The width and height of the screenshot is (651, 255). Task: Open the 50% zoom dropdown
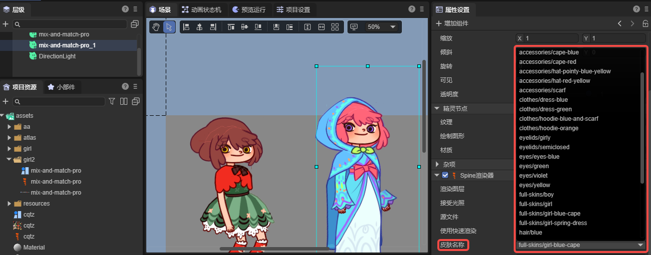[x=382, y=27]
